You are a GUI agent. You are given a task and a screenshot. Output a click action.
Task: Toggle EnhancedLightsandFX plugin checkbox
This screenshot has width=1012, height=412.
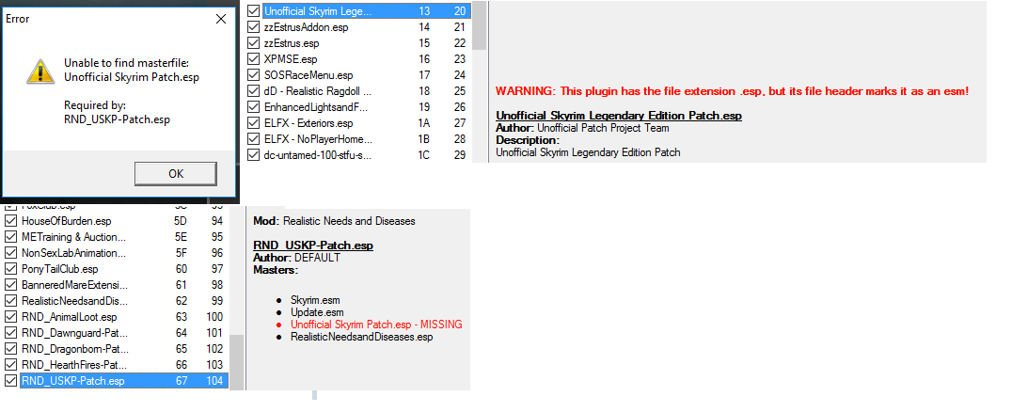(x=254, y=107)
